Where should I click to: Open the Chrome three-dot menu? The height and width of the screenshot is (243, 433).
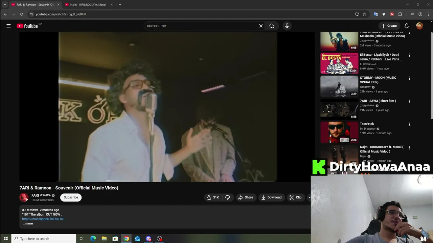click(428, 14)
